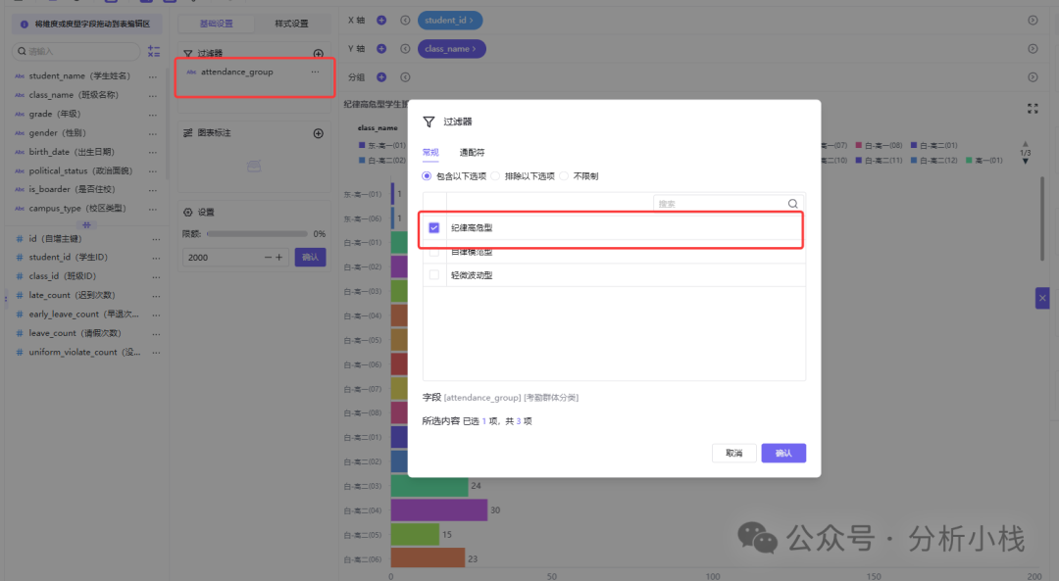The image size is (1059, 581).
Task: Click the early_leave_count measure field
Action: point(83,315)
